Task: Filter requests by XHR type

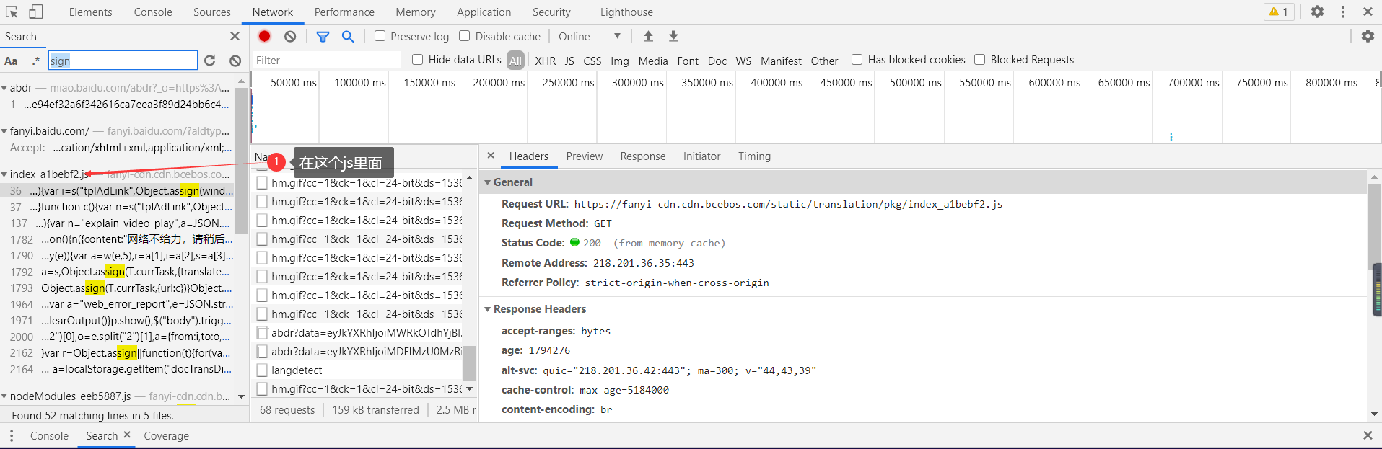Action: [546, 61]
